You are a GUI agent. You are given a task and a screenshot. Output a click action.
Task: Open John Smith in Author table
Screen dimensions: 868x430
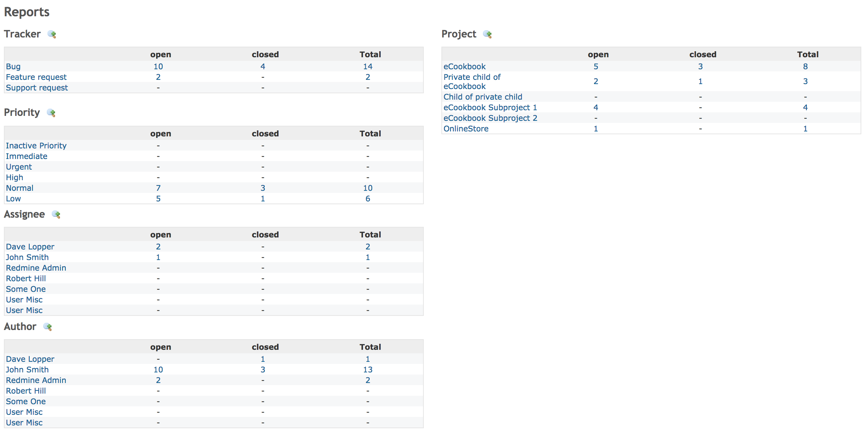[x=27, y=370]
